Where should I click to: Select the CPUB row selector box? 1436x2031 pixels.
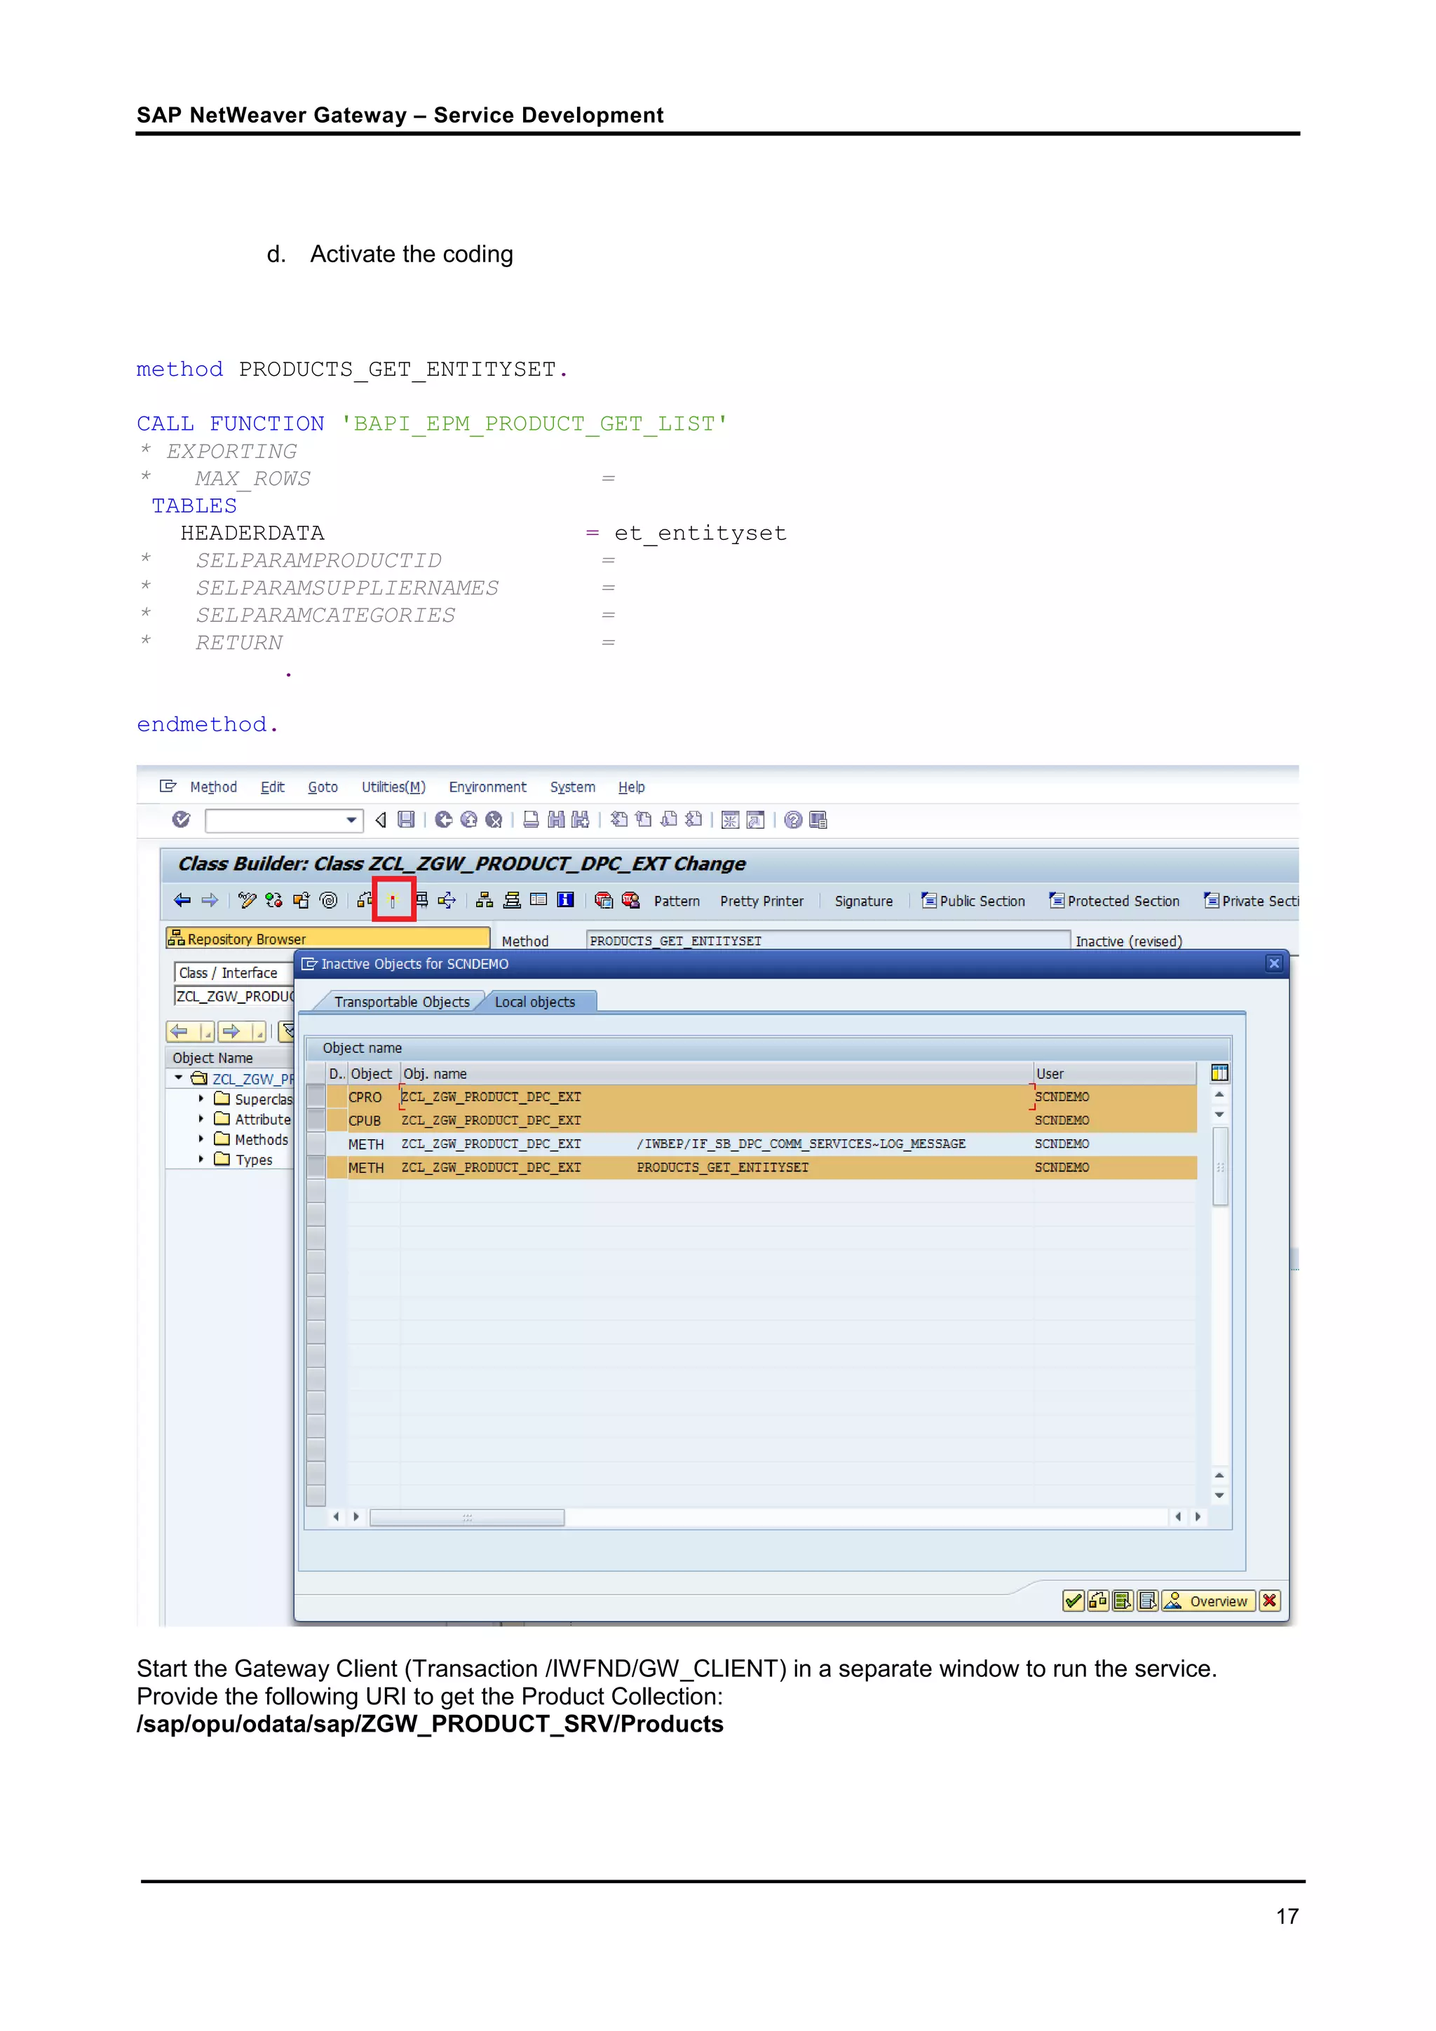click(316, 1121)
